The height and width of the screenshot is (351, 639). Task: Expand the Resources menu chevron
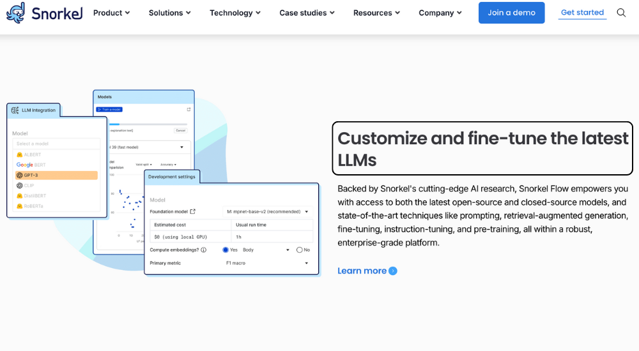point(397,13)
